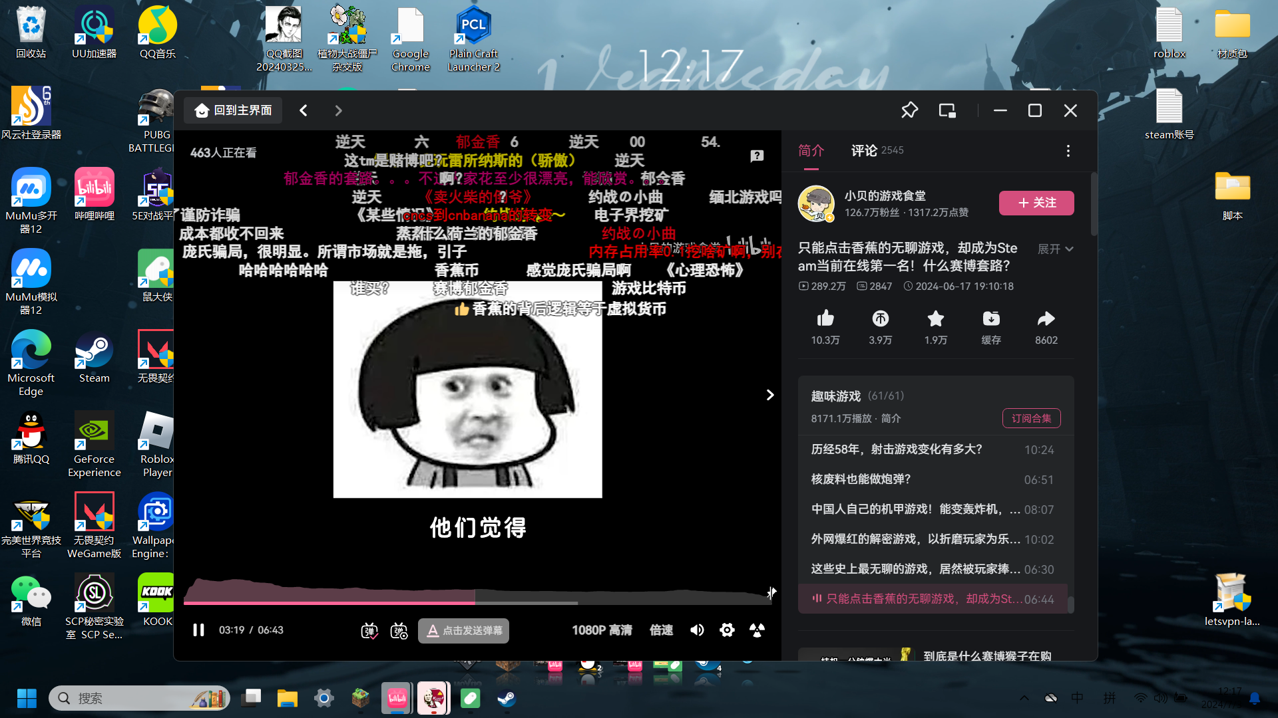Like the video with thumbs-up icon
This screenshot has width=1278, height=718.
pyautogui.click(x=825, y=319)
